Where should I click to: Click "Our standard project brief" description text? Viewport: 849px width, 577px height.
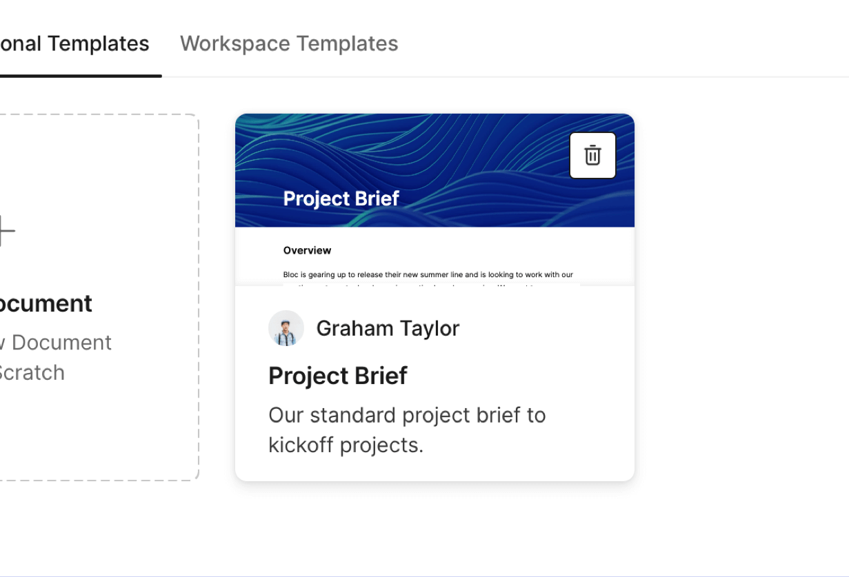click(407, 415)
